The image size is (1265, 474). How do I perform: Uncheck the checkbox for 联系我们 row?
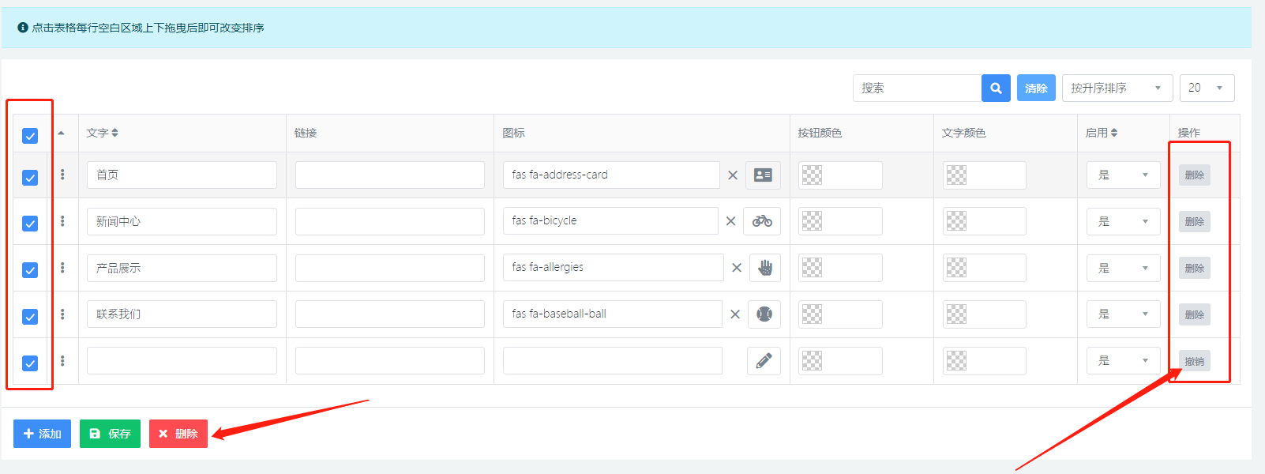coord(30,317)
